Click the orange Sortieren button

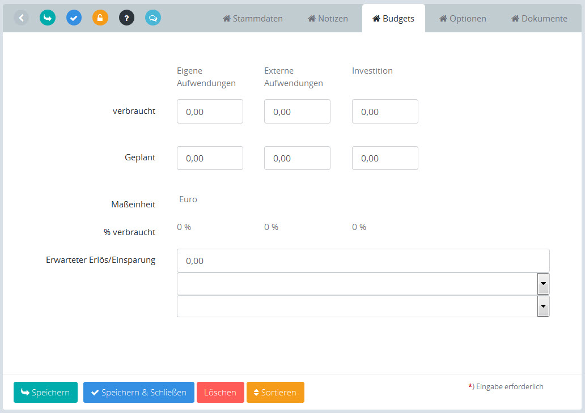point(275,392)
